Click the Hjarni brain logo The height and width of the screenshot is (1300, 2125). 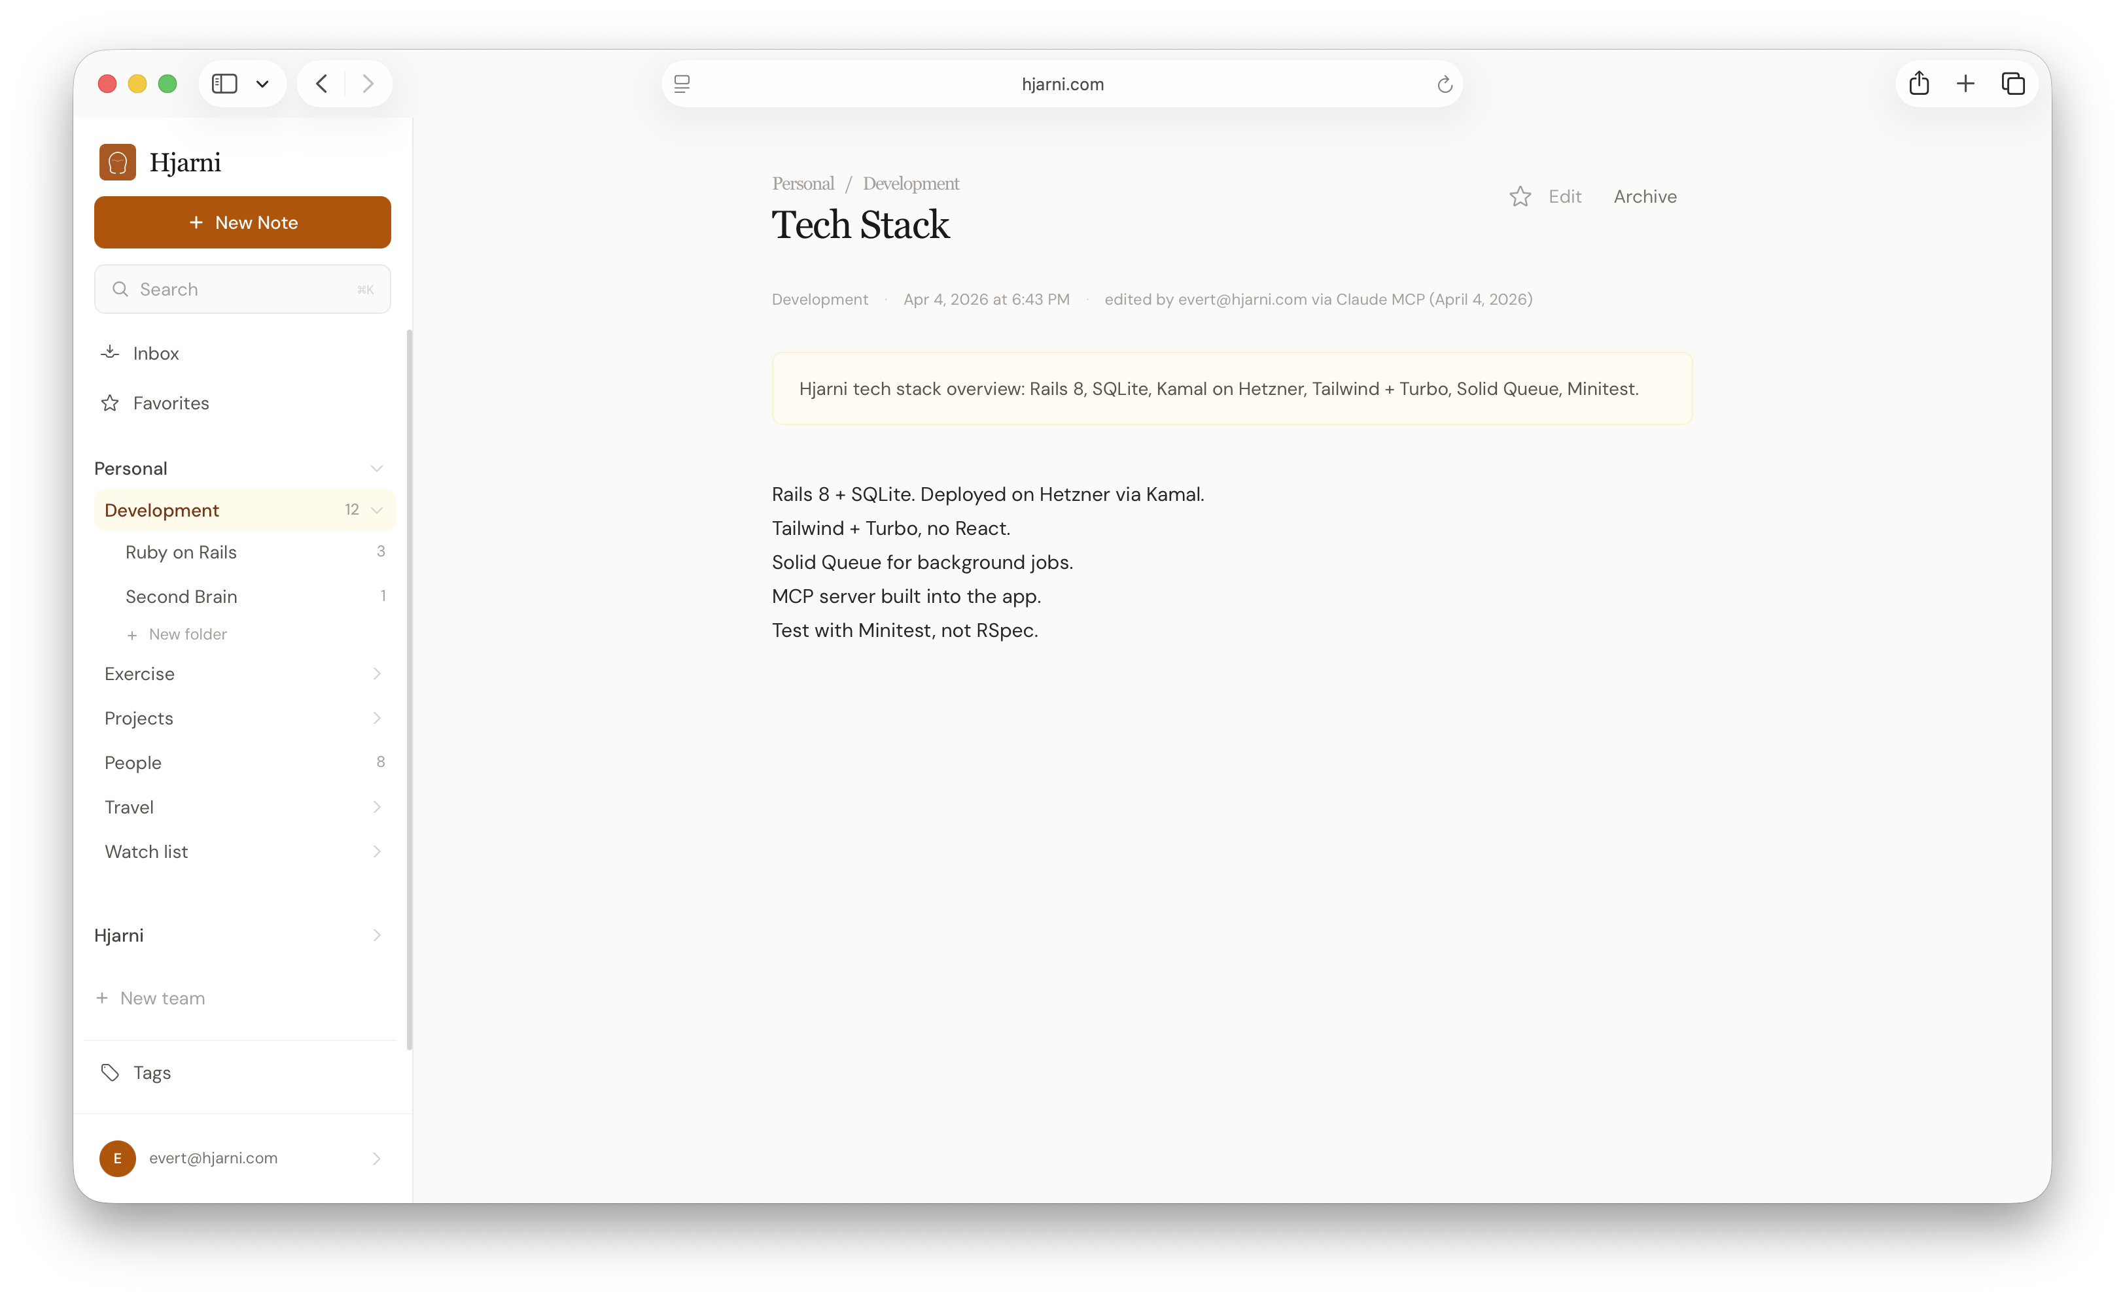click(118, 162)
